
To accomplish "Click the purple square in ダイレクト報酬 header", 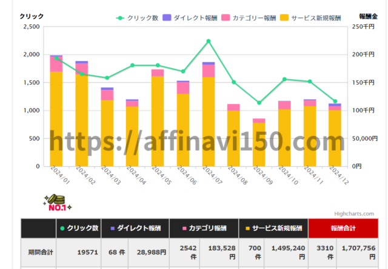I will [112, 228].
